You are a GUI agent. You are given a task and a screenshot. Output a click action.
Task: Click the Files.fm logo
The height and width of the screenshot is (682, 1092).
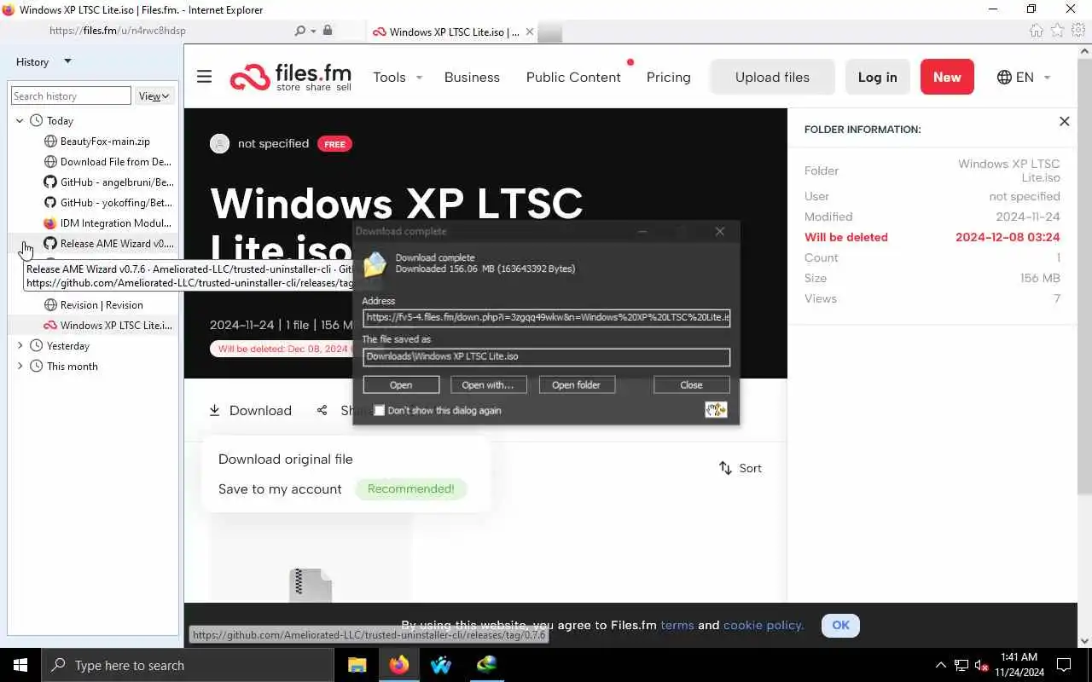click(x=291, y=77)
